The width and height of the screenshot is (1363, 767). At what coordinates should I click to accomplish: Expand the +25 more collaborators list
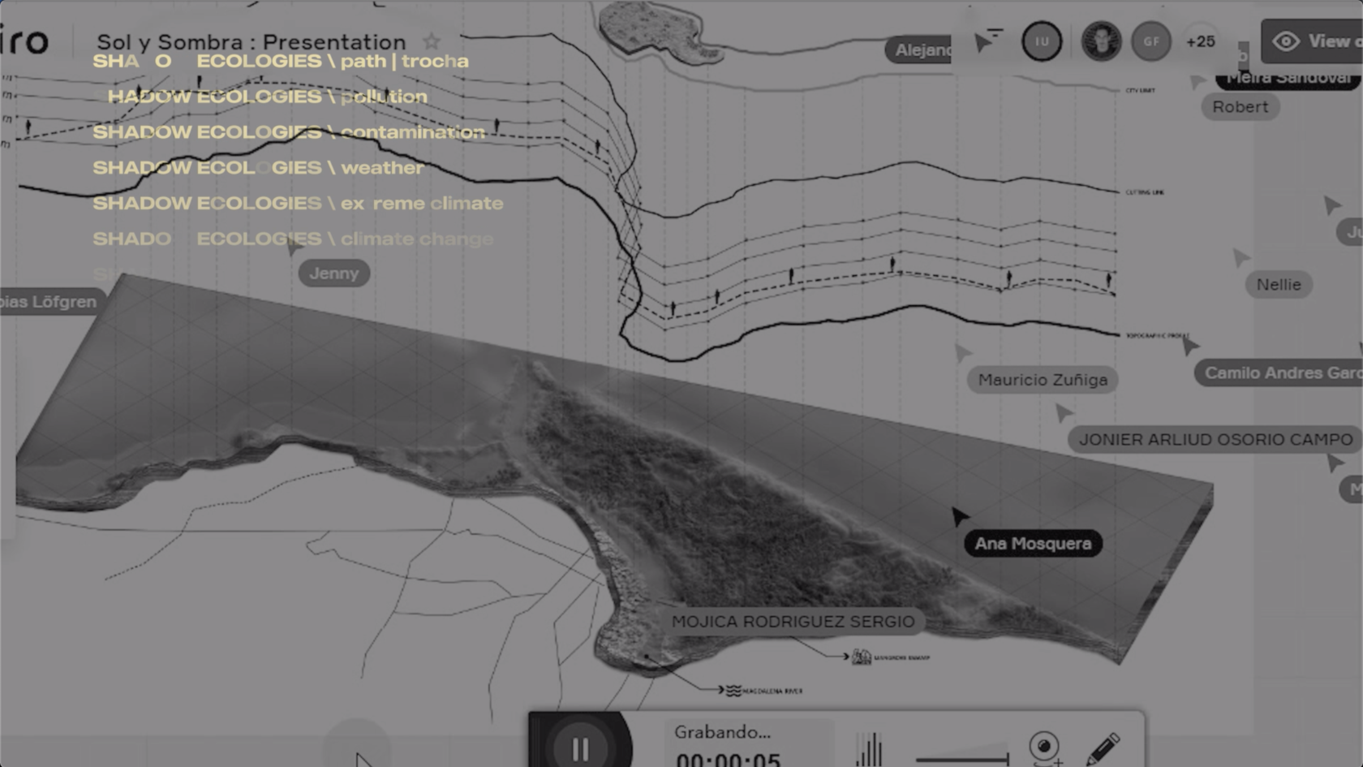tap(1200, 41)
